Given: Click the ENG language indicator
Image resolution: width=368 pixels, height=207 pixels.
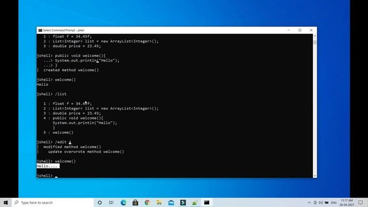Looking at the screenshot, I should click(333, 202).
